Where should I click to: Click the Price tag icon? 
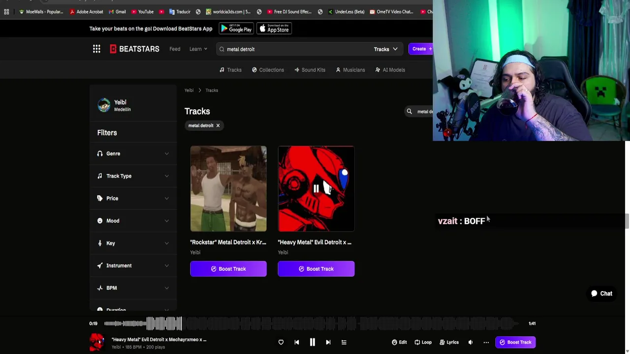click(100, 198)
